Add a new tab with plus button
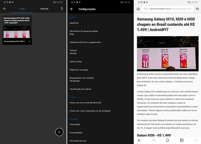Screen dimensions: 201x144 click(59, 132)
